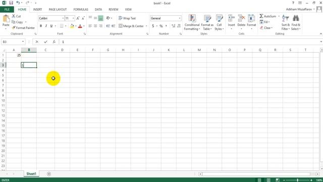Apply red font color

click(x=80, y=26)
